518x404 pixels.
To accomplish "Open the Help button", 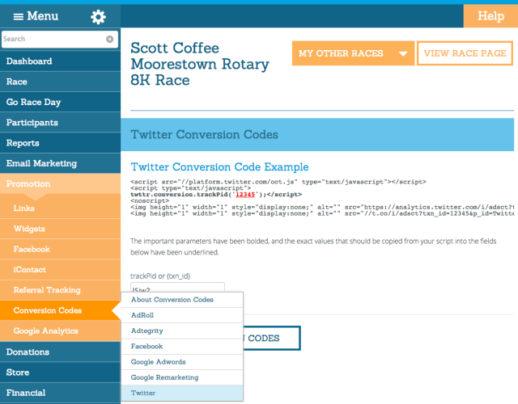I will (490, 16).
